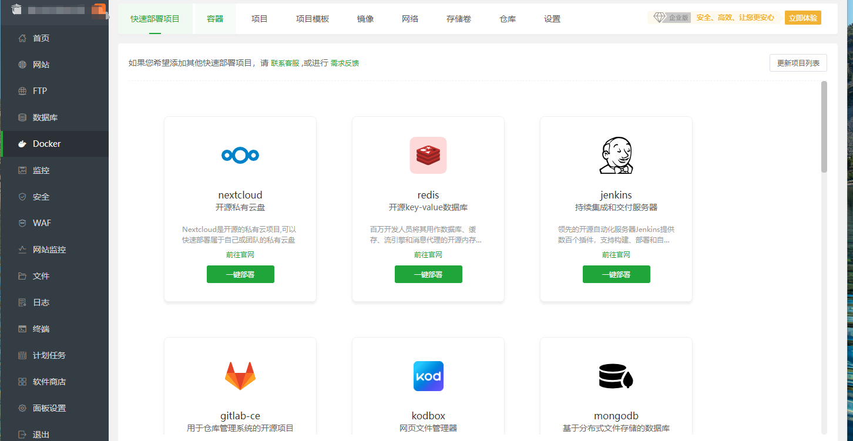Click the project list vertical scrollbar thumb

coord(824,127)
